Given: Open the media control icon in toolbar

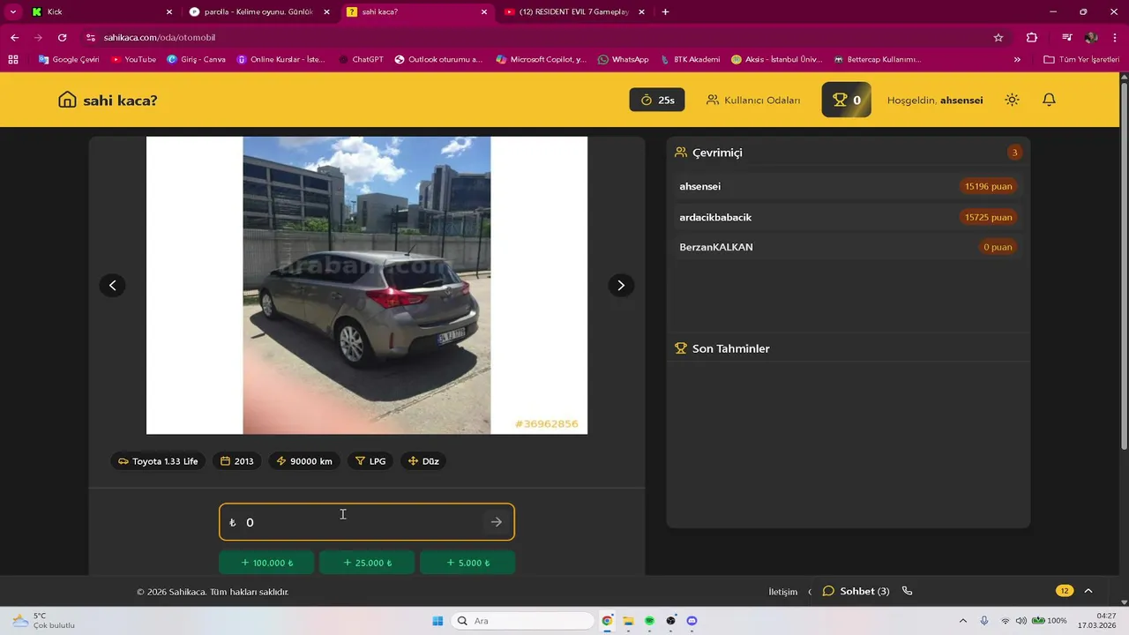Looking at the screenshot, I should (x=1067, y=38).
